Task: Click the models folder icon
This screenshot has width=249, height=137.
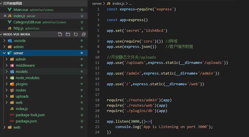Action: tap(12, 71)
